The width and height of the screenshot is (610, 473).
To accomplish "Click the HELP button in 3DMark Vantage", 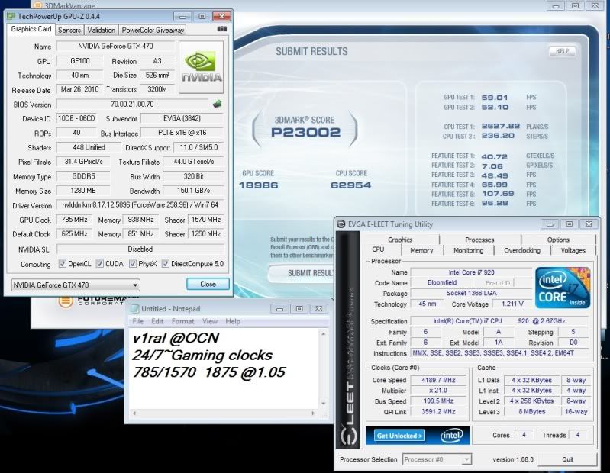I will tap(561, 52).
